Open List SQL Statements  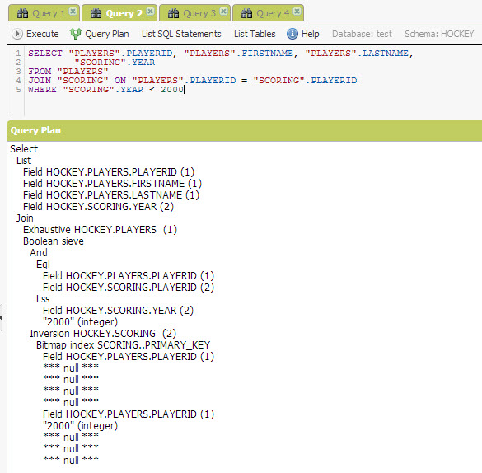tap(181, 34)
